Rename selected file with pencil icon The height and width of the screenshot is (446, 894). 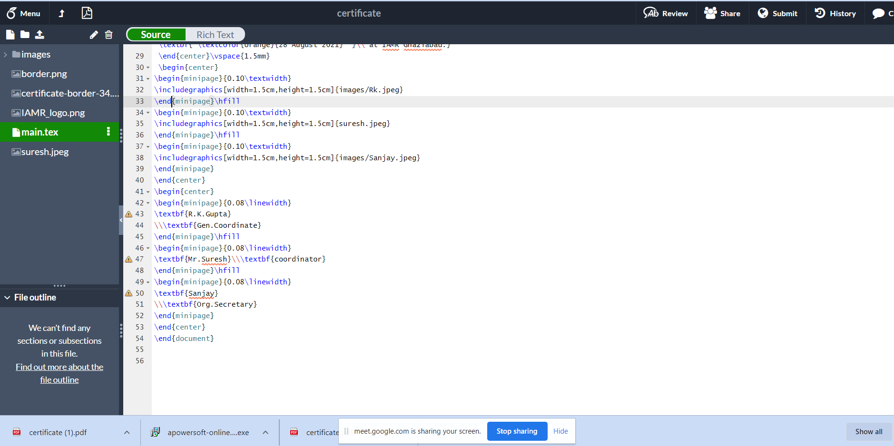tap(94, 35)
